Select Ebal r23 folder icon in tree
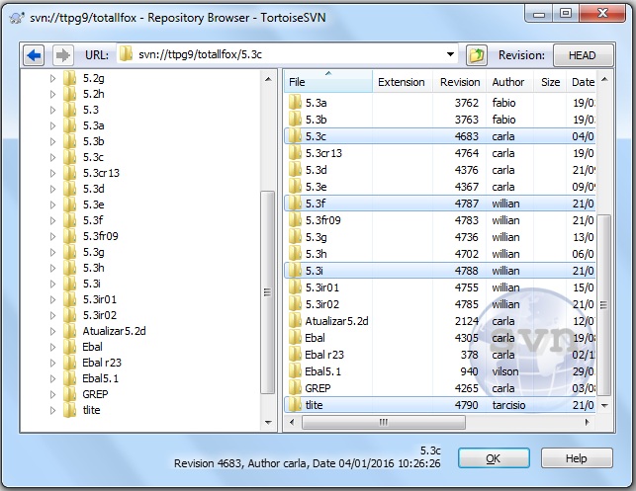The image size is (636, 491). point(70,363)
